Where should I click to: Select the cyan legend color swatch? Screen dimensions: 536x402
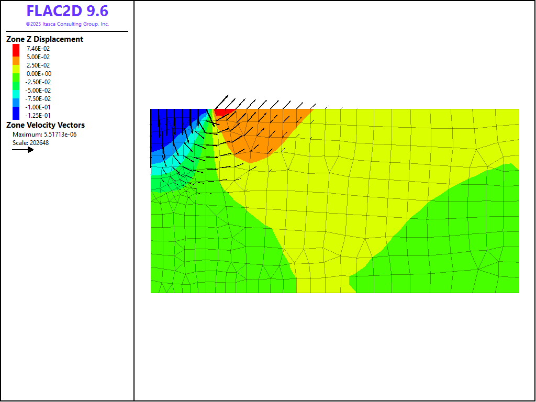tap(16, 91)
